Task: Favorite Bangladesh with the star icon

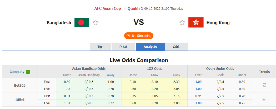Action: click(95, 23)
